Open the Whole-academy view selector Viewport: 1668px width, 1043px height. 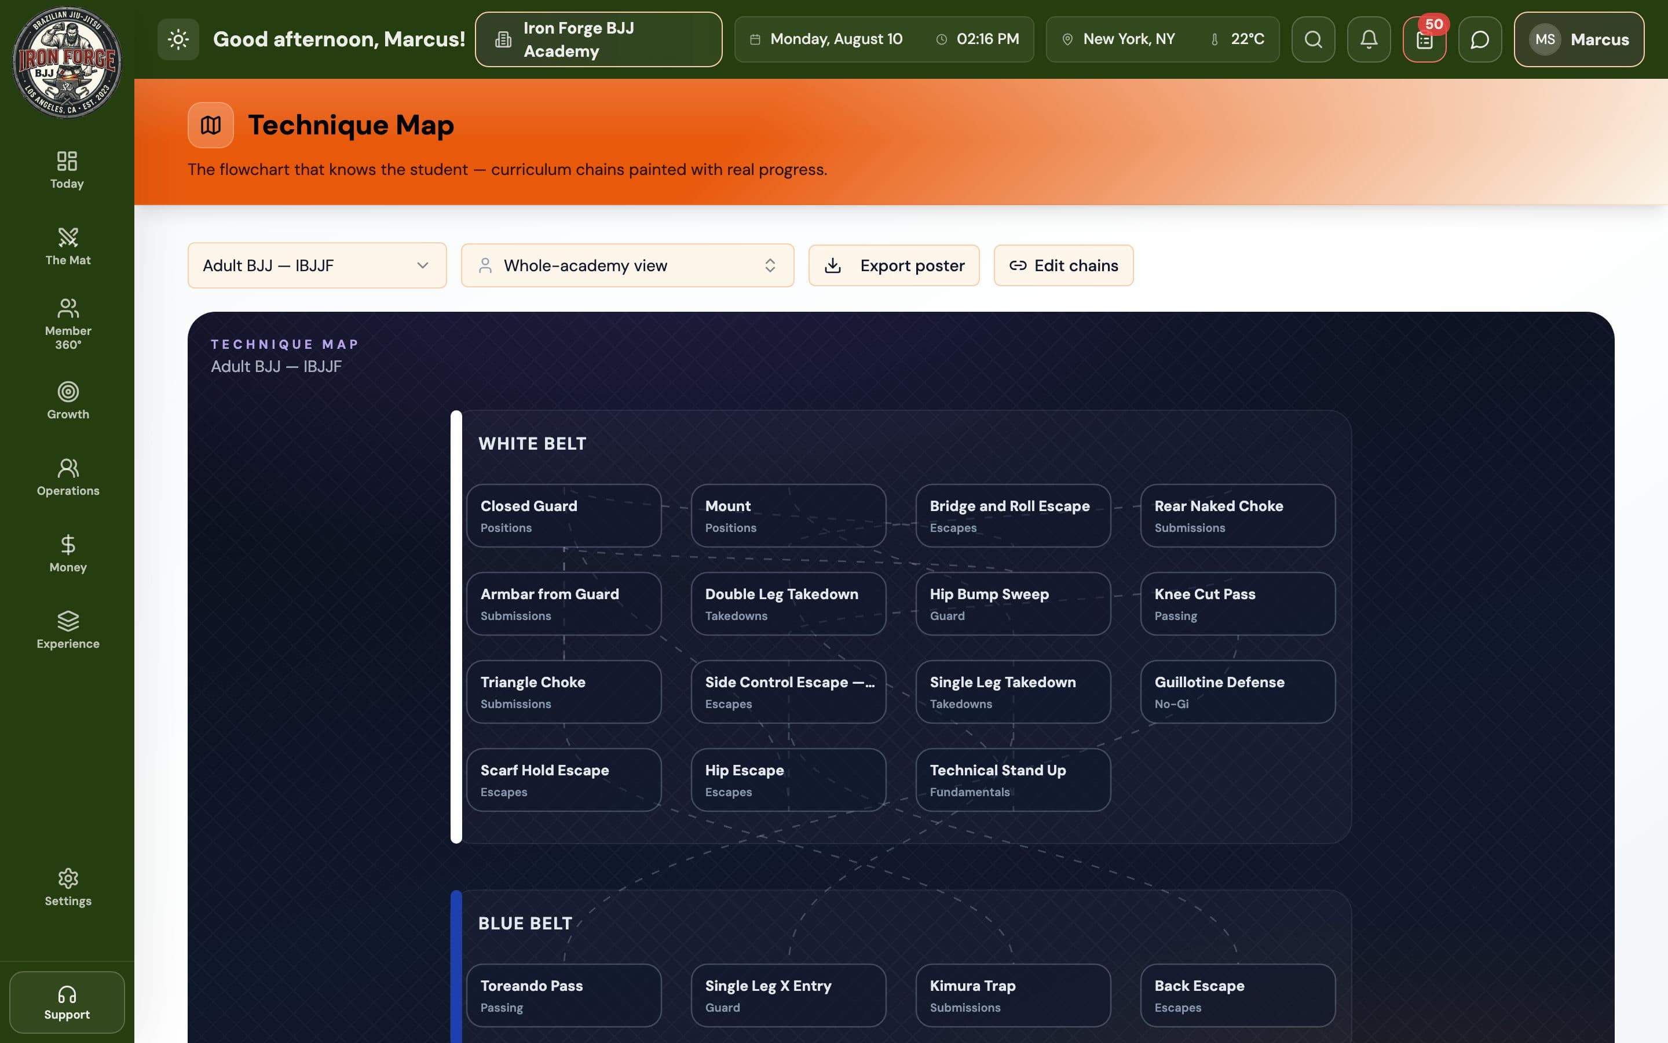coord(627,265)
